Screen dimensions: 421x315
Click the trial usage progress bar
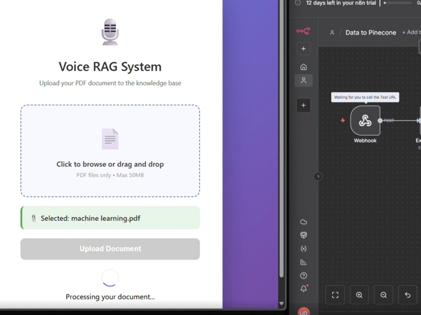(x=398, y=3)
